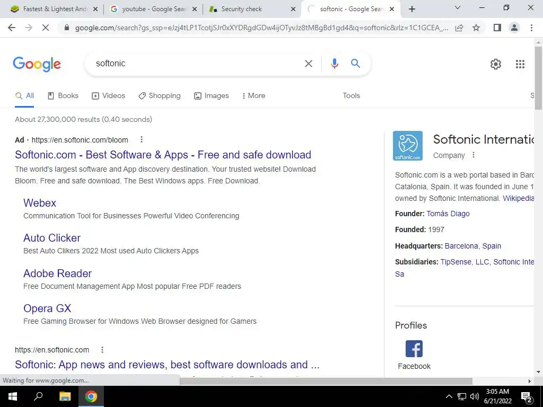This screenshot has width=543, height=407.
Task: Open the notification center
Action: point(527,397)
